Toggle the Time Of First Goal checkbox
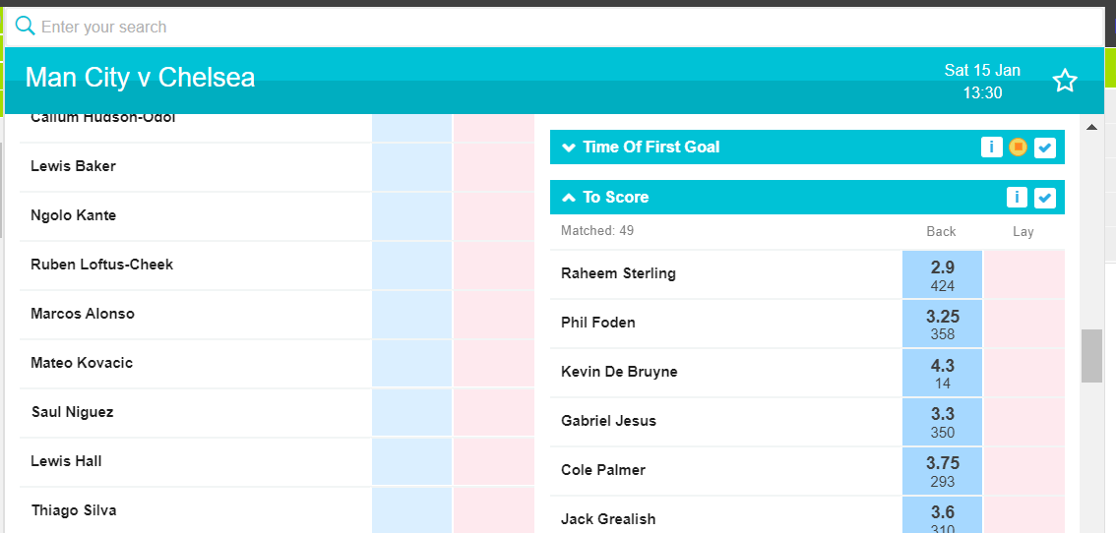 [x=1045, y=148]
